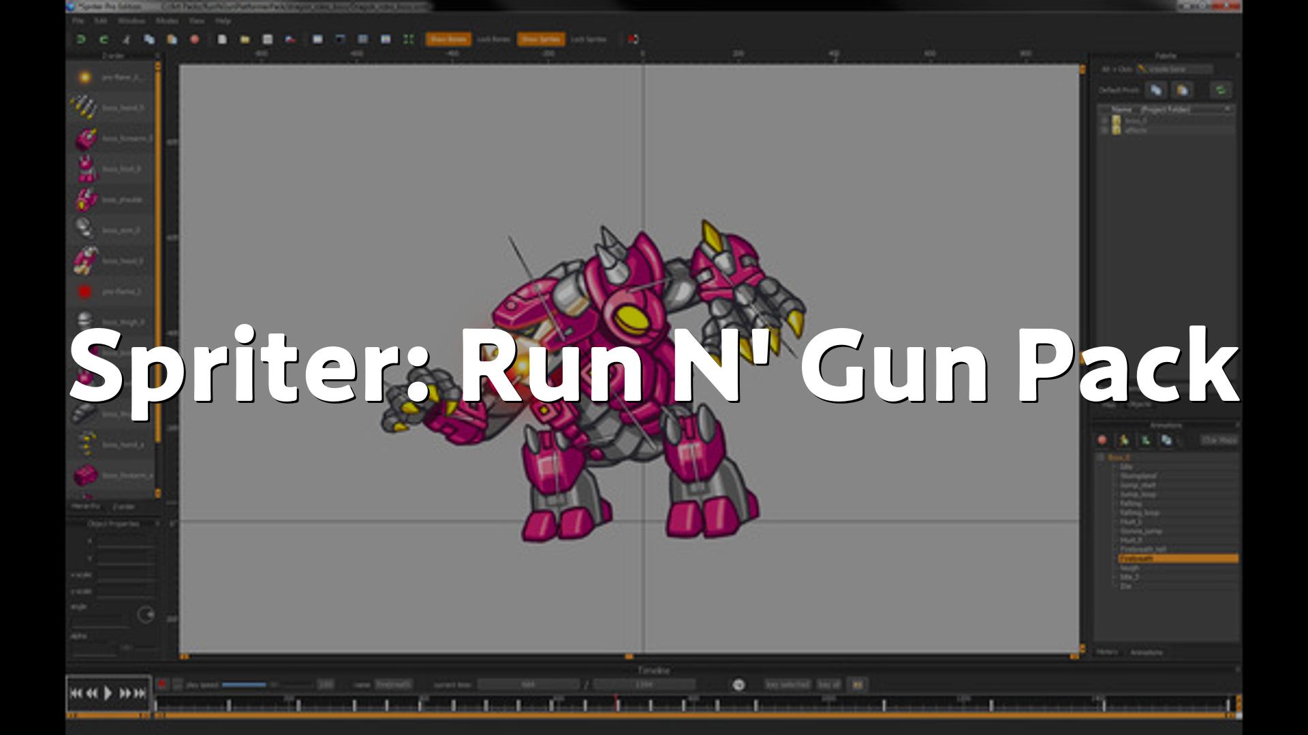Image resolution: width=1308 pixels, height=735 pixels.
Task: Expand the first folder in Palette tree
Action: (x=1104, y=120)
